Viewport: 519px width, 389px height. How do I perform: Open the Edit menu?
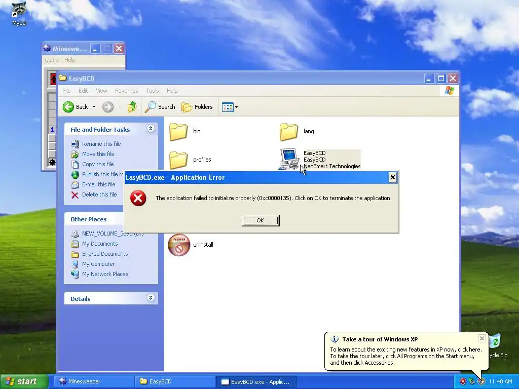[x=83, y=91]
